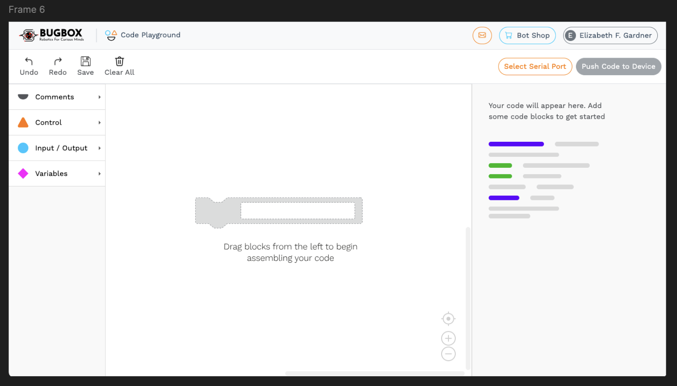The width and height of the screenshot is (677, 386).
Task: Click the Save label
Action: tap(86, 73)
